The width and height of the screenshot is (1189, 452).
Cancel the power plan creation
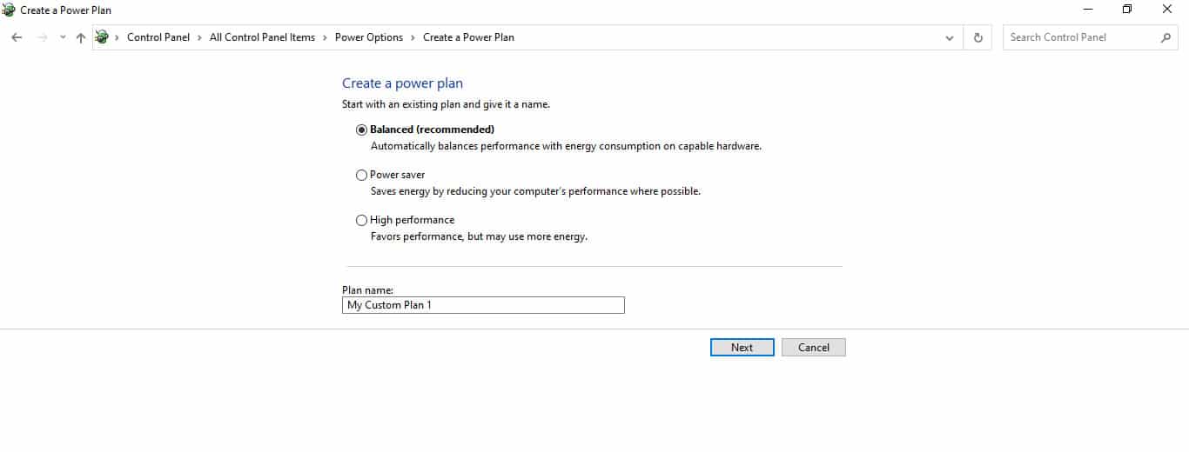(814, 347)
